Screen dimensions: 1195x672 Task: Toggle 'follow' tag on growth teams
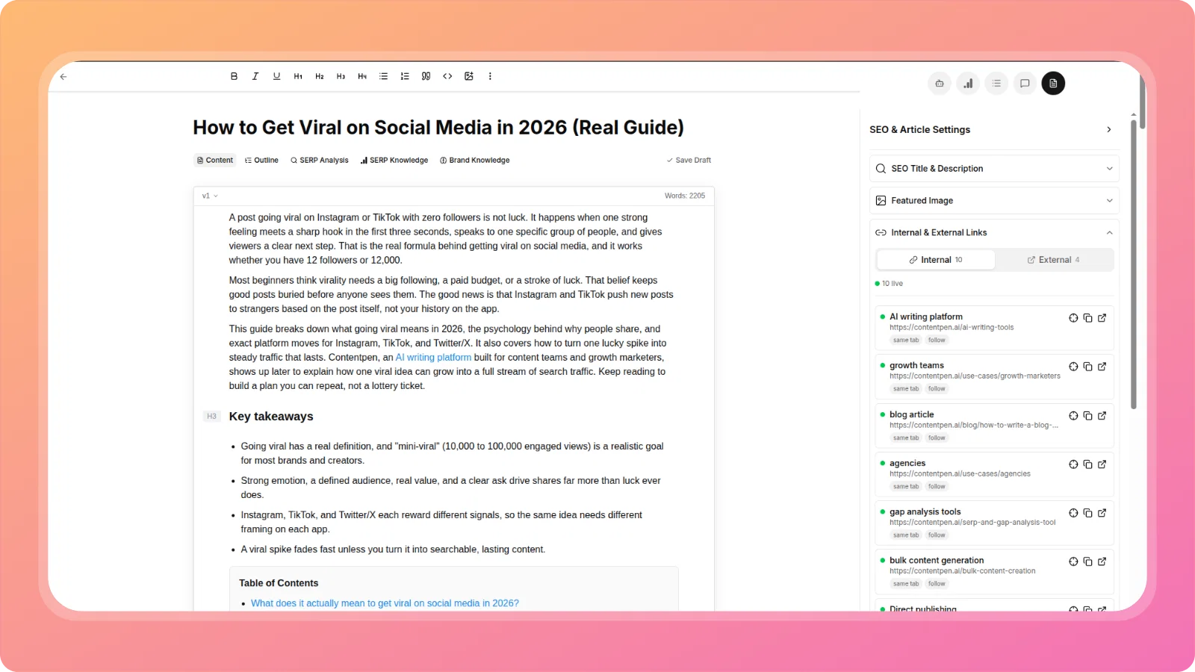click(937, 389)
